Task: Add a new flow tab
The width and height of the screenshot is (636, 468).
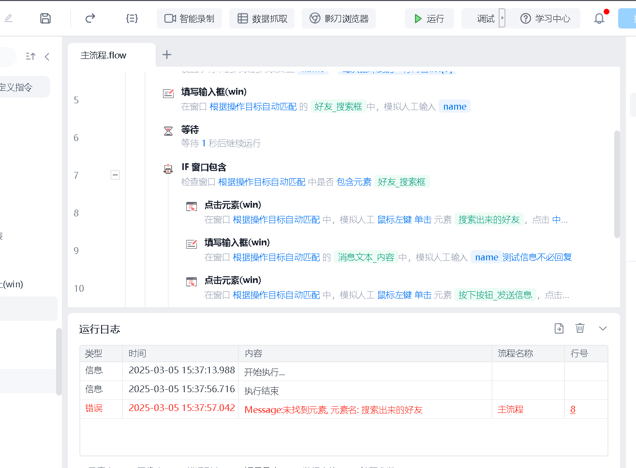Action: coord(167,55)
